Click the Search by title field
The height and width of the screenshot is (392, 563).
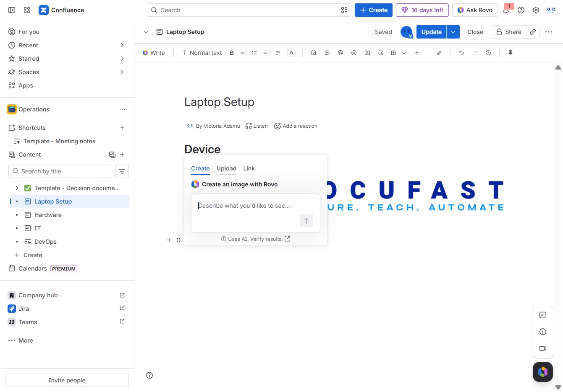pyautogui.click(x=60, y=171)
